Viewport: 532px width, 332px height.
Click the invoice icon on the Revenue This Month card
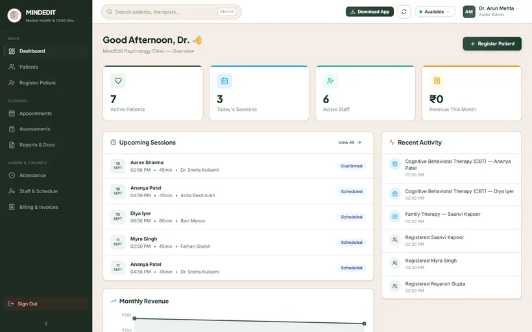[437, 80]
